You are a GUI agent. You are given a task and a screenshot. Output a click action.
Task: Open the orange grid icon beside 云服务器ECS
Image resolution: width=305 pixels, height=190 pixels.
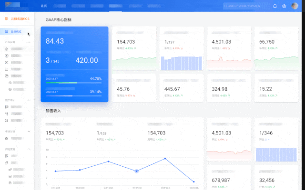6,19
